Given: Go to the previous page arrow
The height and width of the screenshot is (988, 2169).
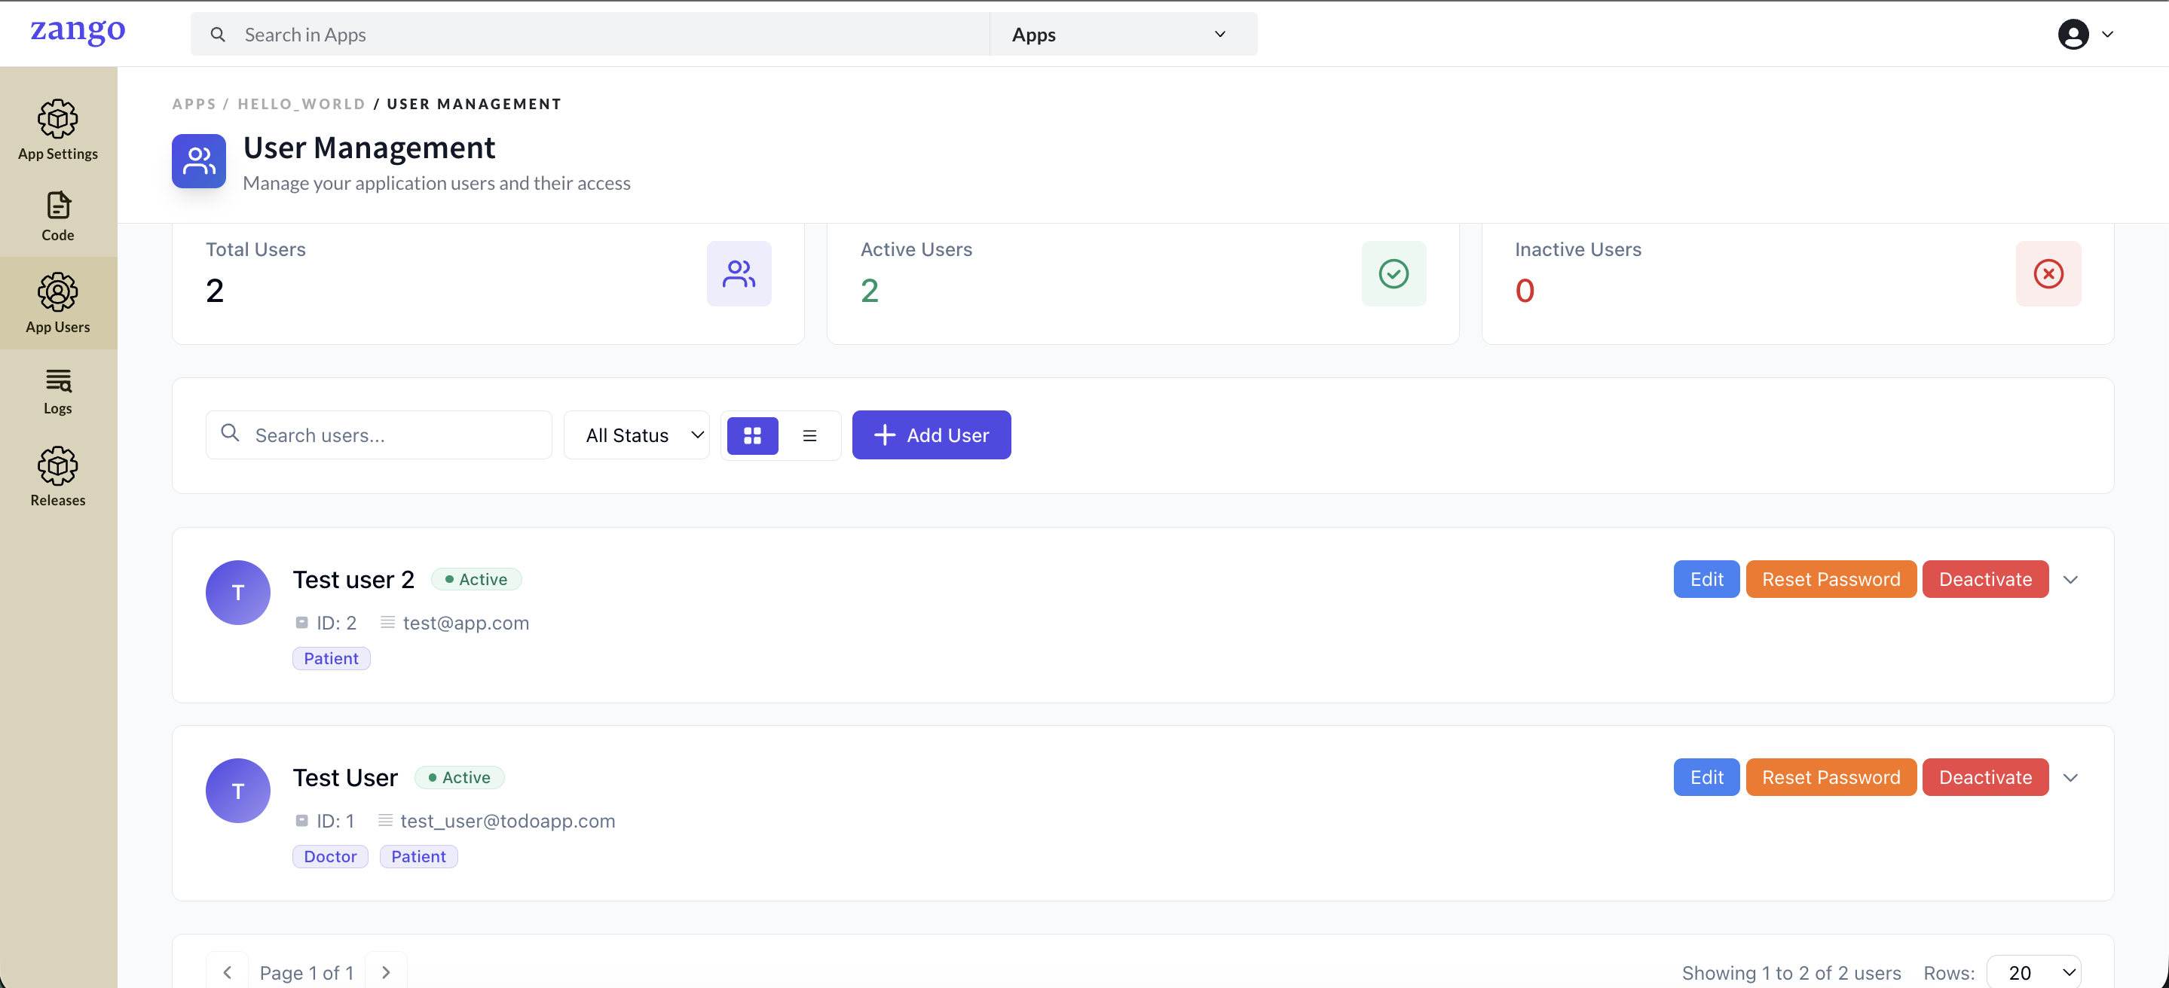Looking at the screenshot, I should pos(228,972).
